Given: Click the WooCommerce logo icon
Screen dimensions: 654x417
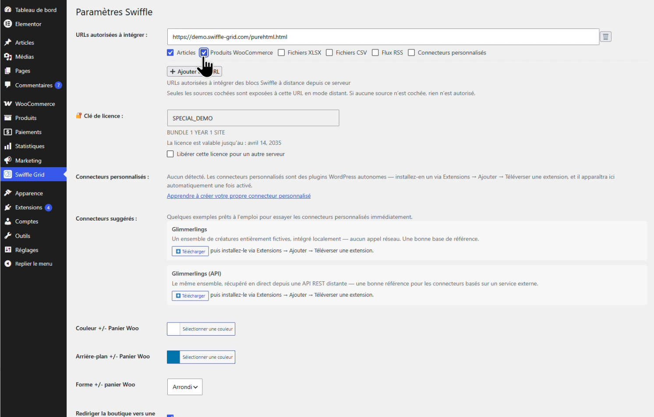Looking at the screenshot, I should click(x=7, y=104).
